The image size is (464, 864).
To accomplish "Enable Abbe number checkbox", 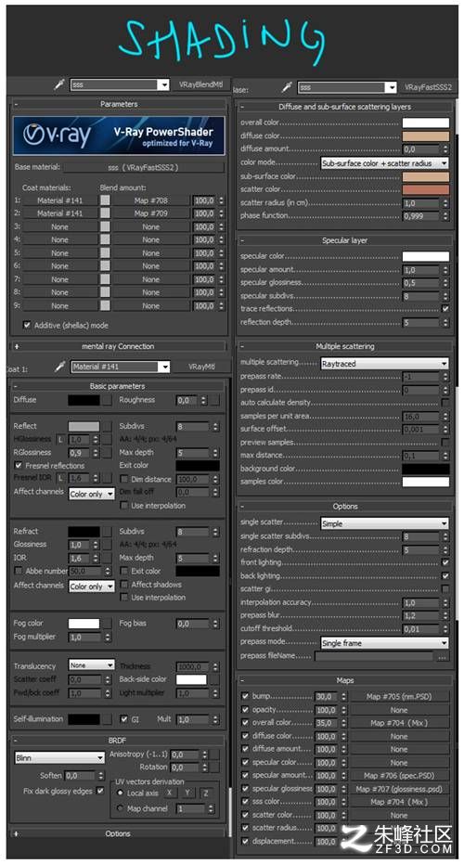I will point(19,571).
